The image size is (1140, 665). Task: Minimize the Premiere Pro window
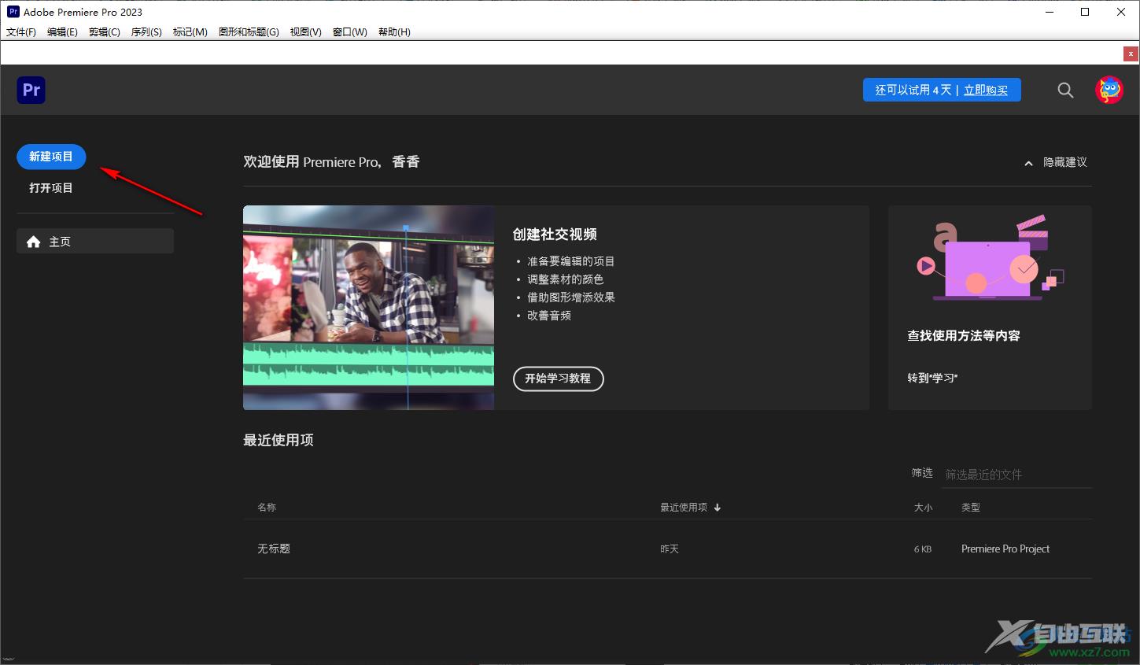click(1050, 12)
